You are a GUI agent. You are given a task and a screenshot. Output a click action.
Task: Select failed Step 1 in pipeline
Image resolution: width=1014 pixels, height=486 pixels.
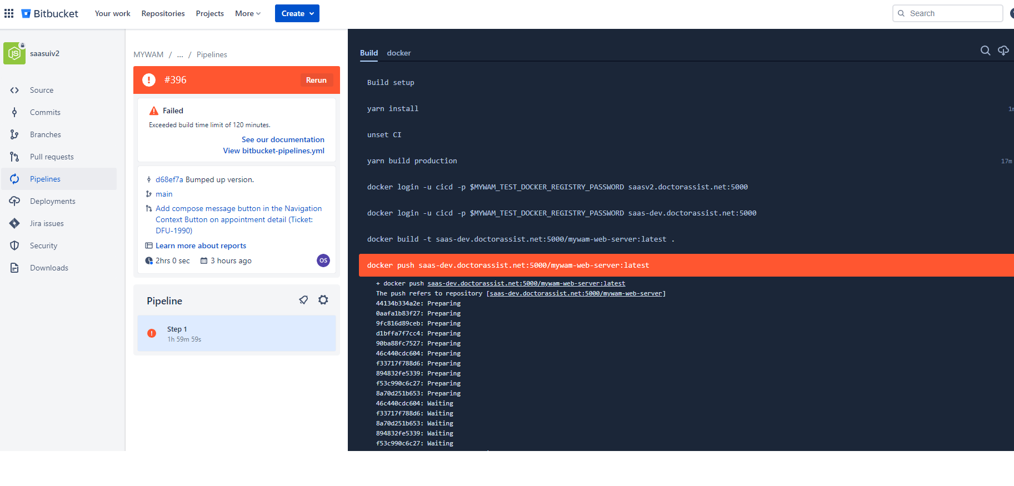pos(237,333)
